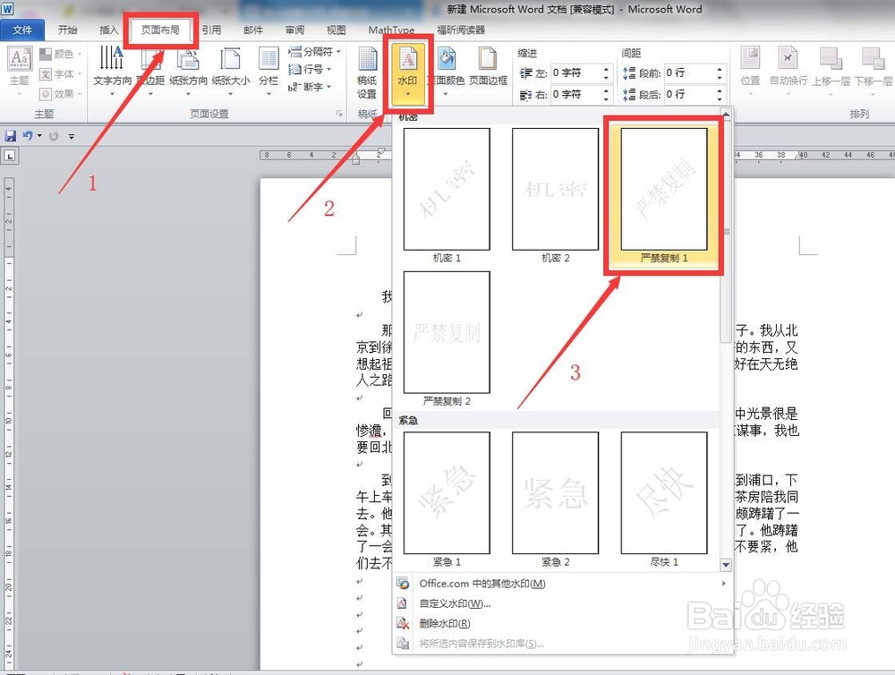Adjust spacing after (段后) stepper
The height and width of the screenshot is (675, 895).
click(x=720, y=94)
